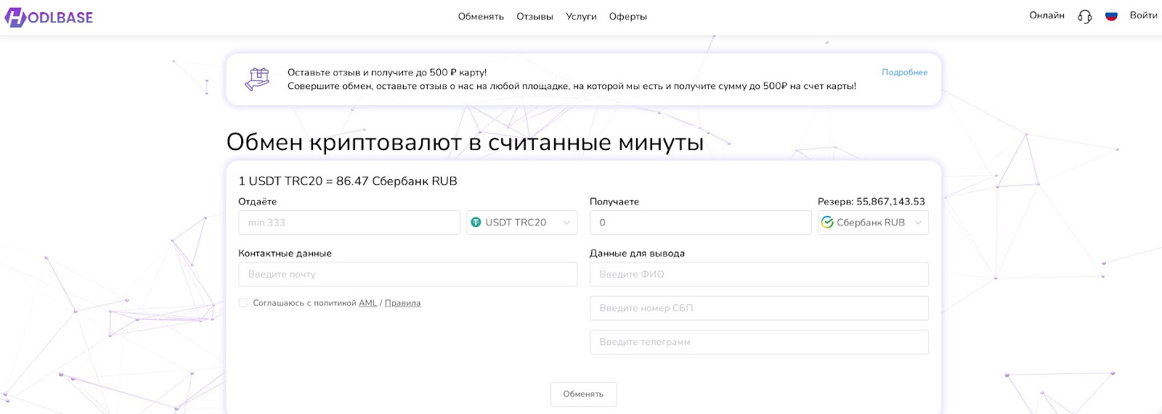1162x414 pixels.
Task: Click the Russian flag language icon
Action: click(x=1110, y=15)
